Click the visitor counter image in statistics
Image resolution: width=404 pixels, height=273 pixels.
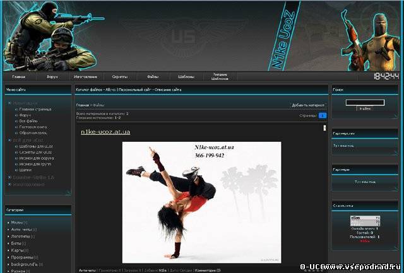(365, 221)
